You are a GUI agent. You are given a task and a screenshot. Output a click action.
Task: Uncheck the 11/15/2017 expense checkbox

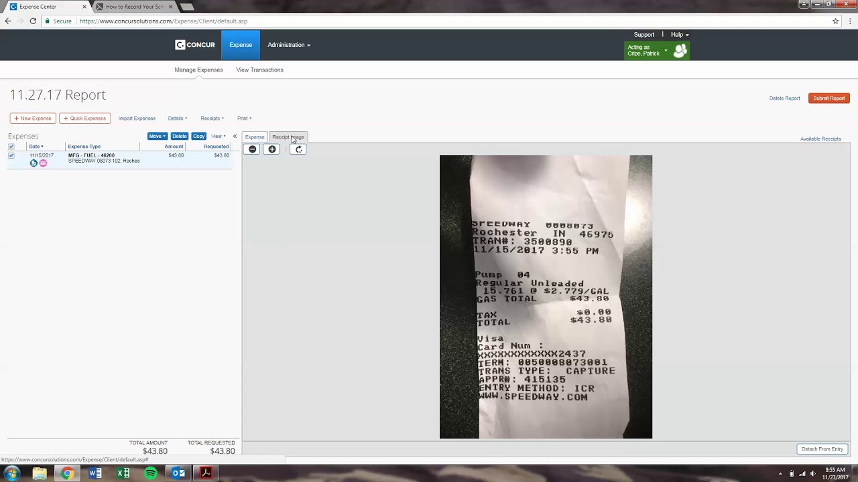tap(11, 155)
